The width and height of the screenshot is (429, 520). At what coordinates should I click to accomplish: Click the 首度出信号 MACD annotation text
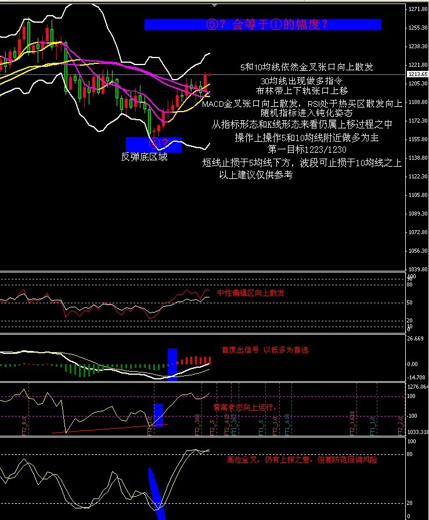pos(265,350)
